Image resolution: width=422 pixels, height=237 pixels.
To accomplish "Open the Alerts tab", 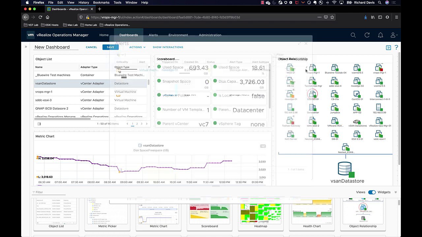I will [x=153, y=35].
